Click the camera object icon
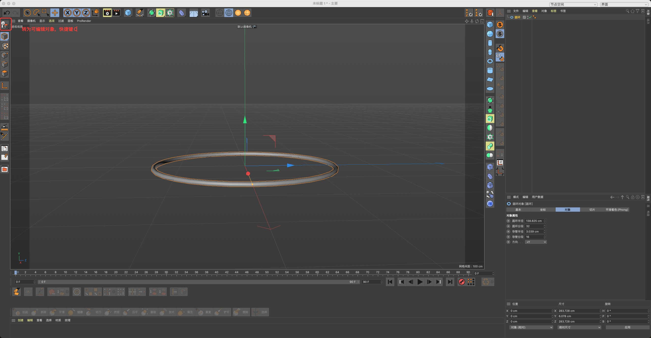This screenshot has width=651, height=338. click(x=205, y=13)
